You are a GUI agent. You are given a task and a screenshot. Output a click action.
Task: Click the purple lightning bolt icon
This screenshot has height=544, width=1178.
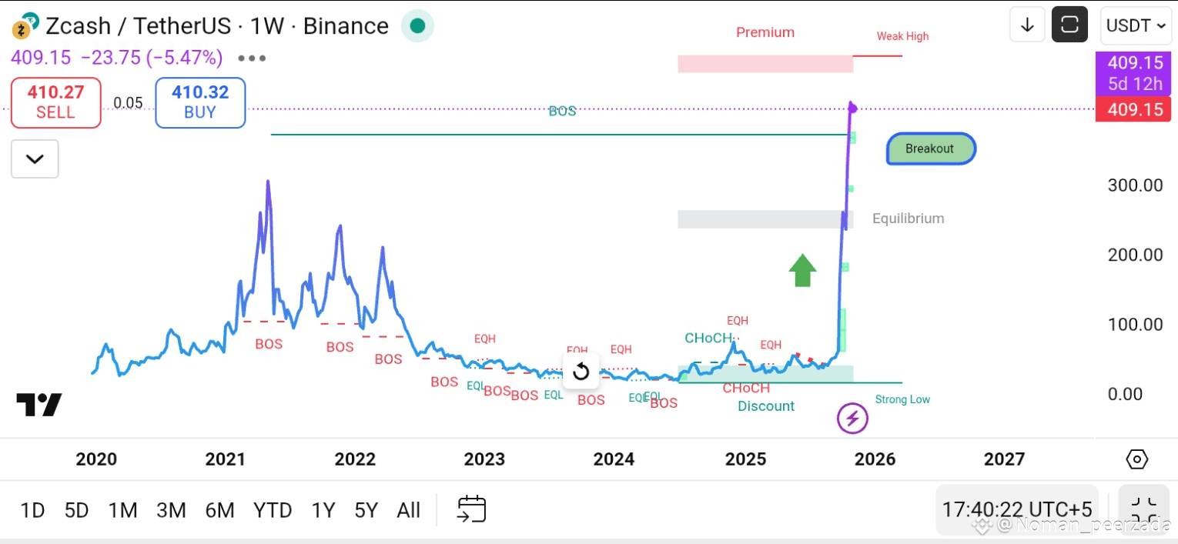tap(852, 419)
